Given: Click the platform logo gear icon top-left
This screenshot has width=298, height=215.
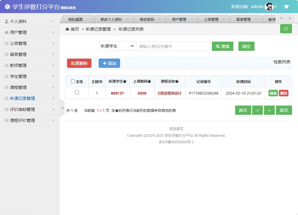Looking at the screenshot, I should pos(7,6).
